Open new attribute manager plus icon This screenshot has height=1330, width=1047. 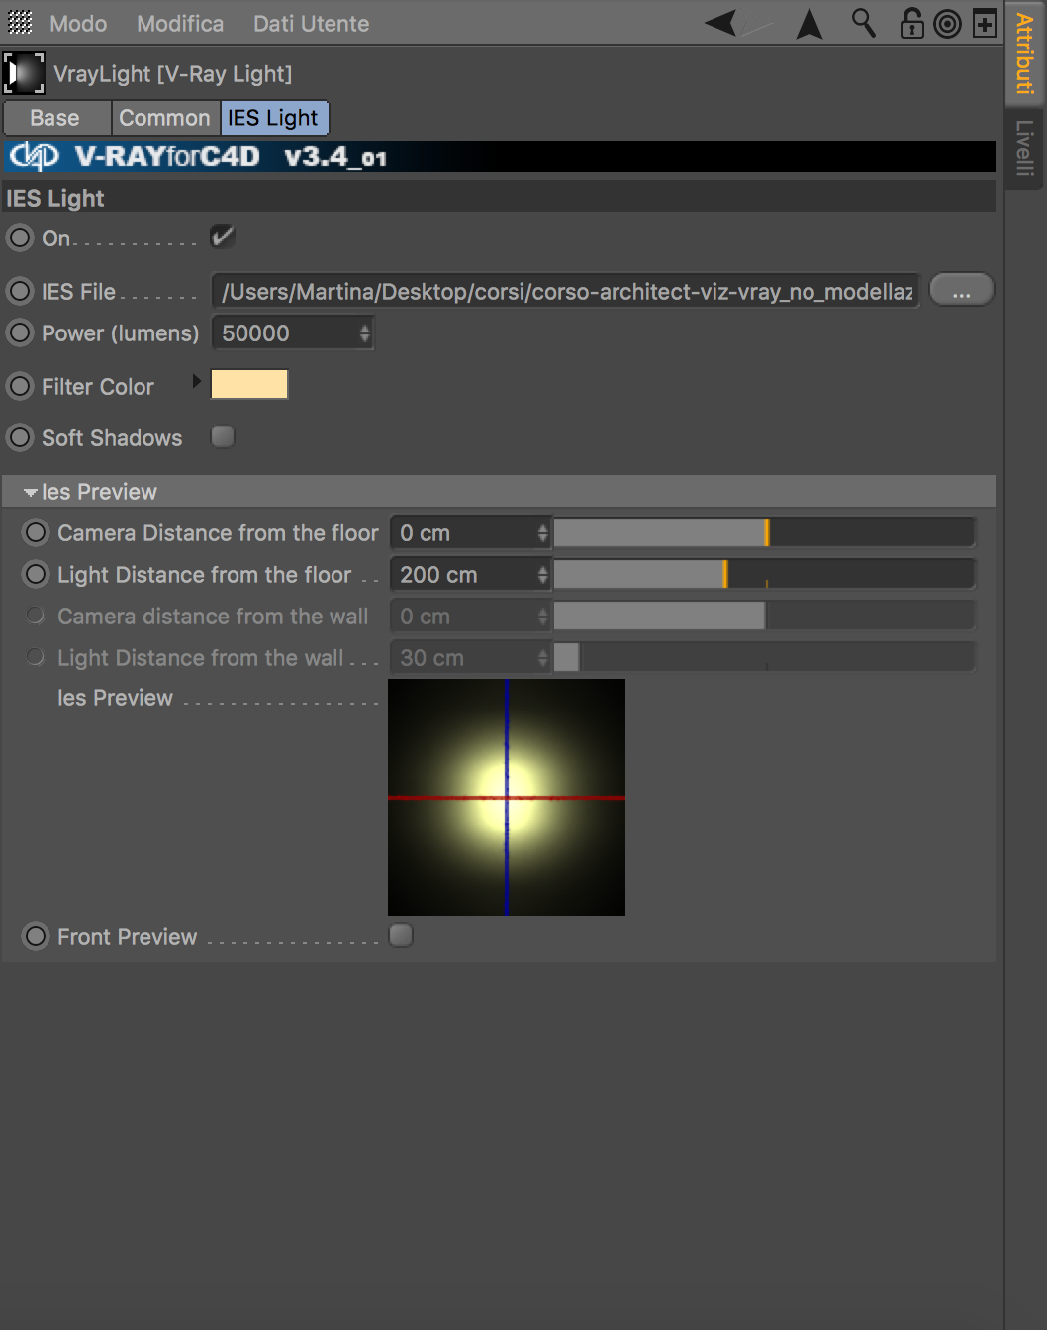point(984,24)
